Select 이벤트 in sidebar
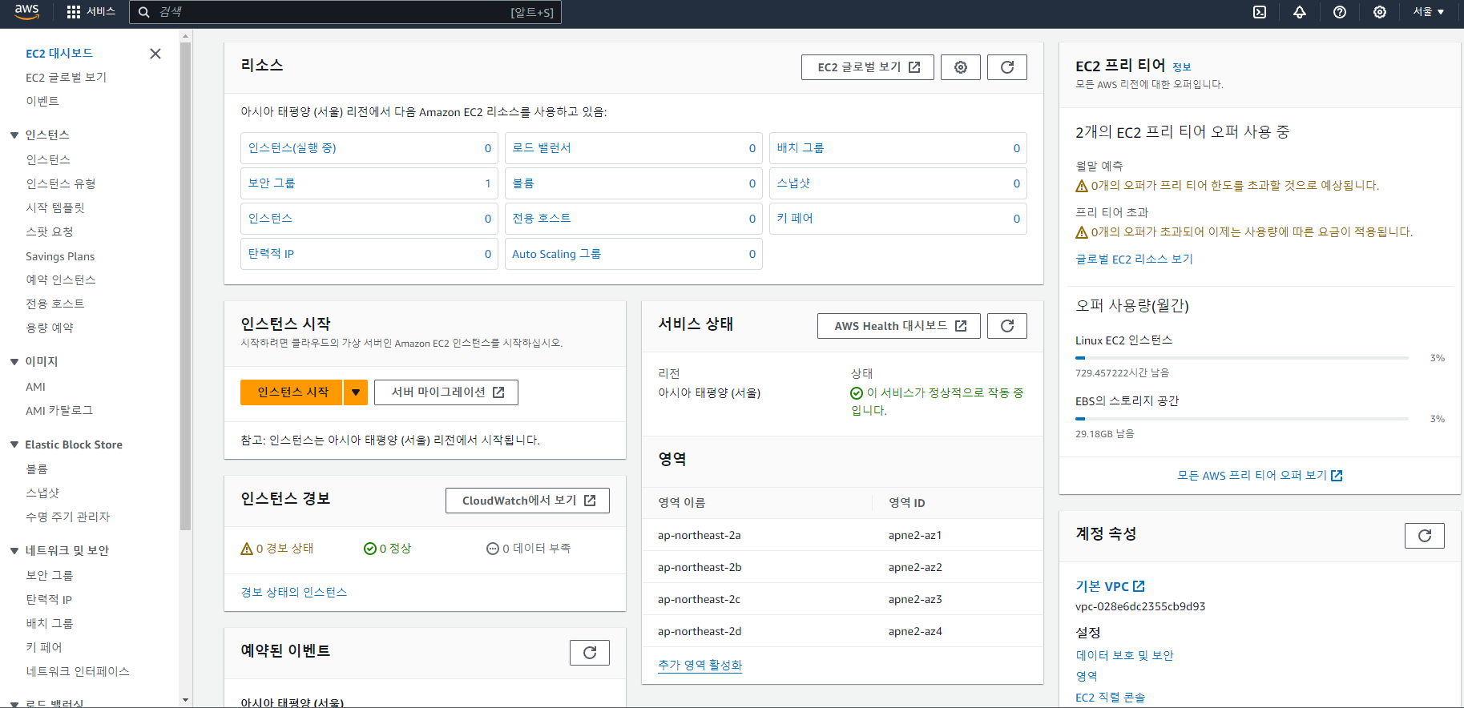 [x=42, y=101]
